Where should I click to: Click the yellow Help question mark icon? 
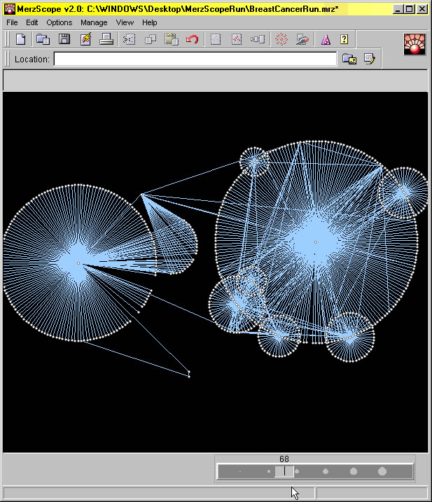click(344, 39)
